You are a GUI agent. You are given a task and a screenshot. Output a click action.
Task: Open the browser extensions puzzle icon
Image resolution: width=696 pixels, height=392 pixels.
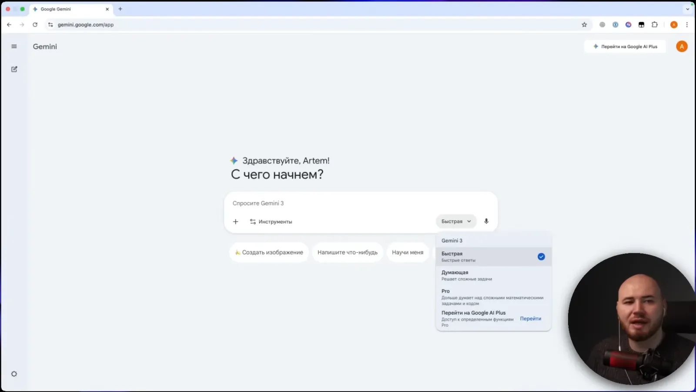tap(654, 25)
